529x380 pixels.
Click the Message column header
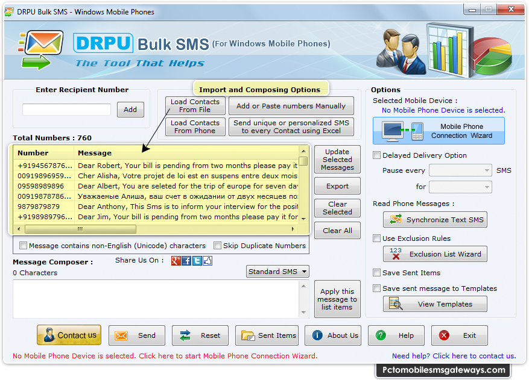pyautogui.click(x=186, y=153)
